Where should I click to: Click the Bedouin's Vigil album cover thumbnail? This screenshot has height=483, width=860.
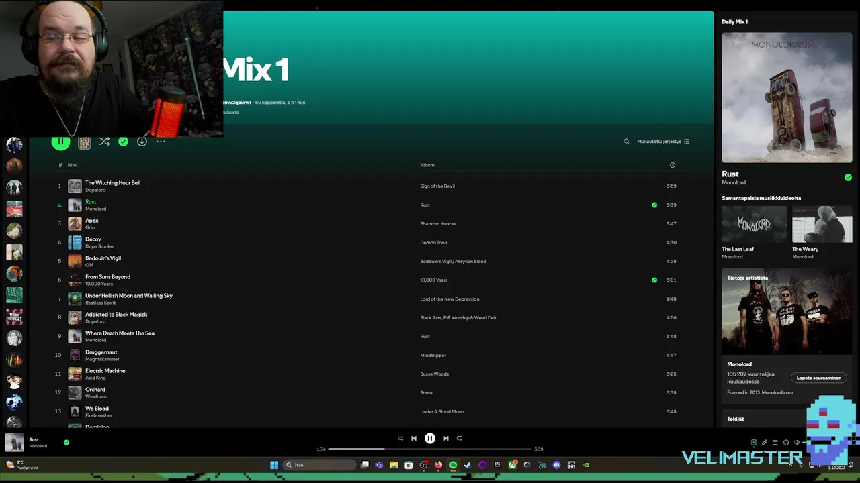(75, 261)
